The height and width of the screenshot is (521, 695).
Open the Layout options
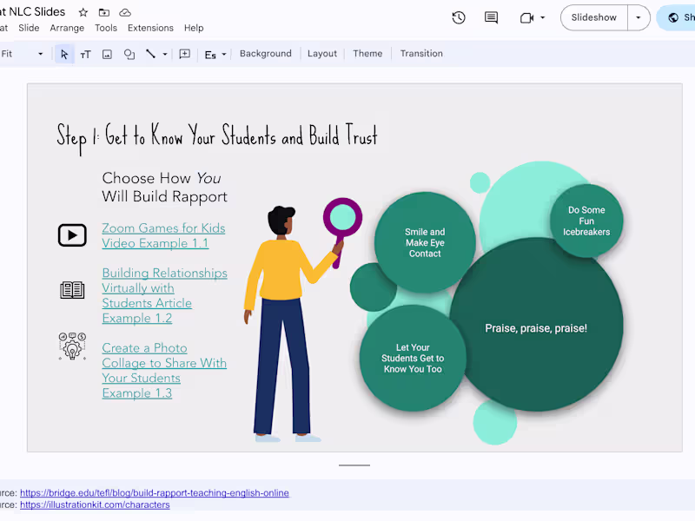tap(322, 54)
